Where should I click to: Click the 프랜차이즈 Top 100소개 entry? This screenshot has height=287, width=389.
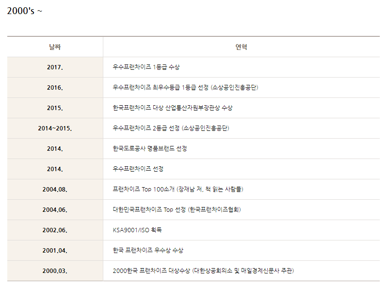178,190
